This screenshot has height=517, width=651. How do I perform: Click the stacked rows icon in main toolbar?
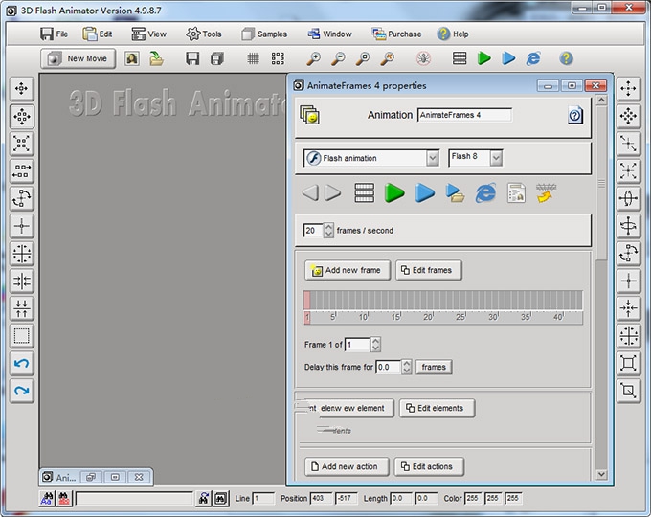point(460,58)
